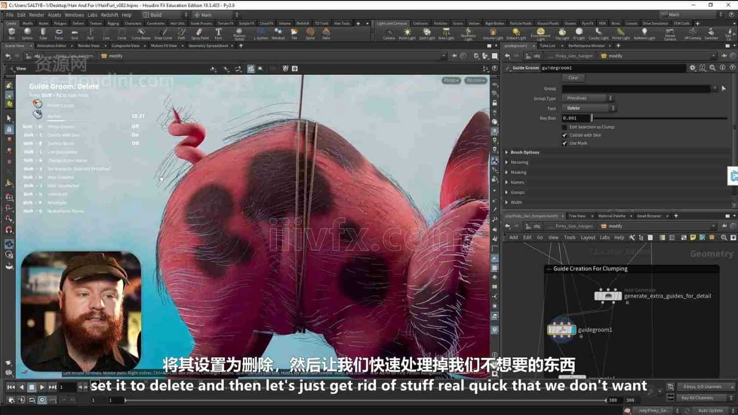The height and width of the screenshot is (415, 738).
Task: Open the Layout menu in network editor
Action: pyautogui.click(x=588, y=238)
